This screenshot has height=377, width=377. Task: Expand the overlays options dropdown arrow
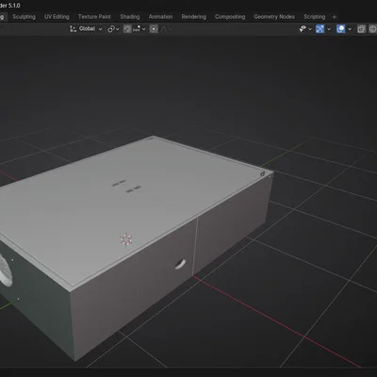(x=350, y=29)
